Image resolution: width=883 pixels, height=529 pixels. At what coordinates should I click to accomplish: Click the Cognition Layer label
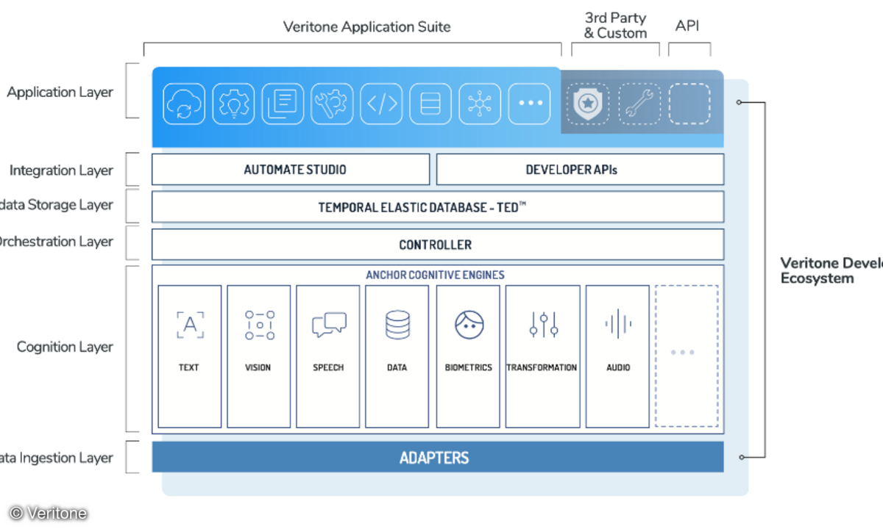[65, 347]
